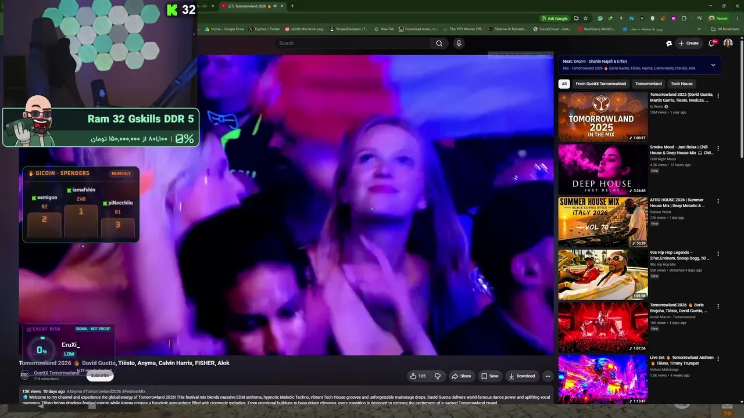This screenshot has height=418, width=744.
Task: Show hidden bookmarks overflow chevron
Action: [x=699, y=29]
